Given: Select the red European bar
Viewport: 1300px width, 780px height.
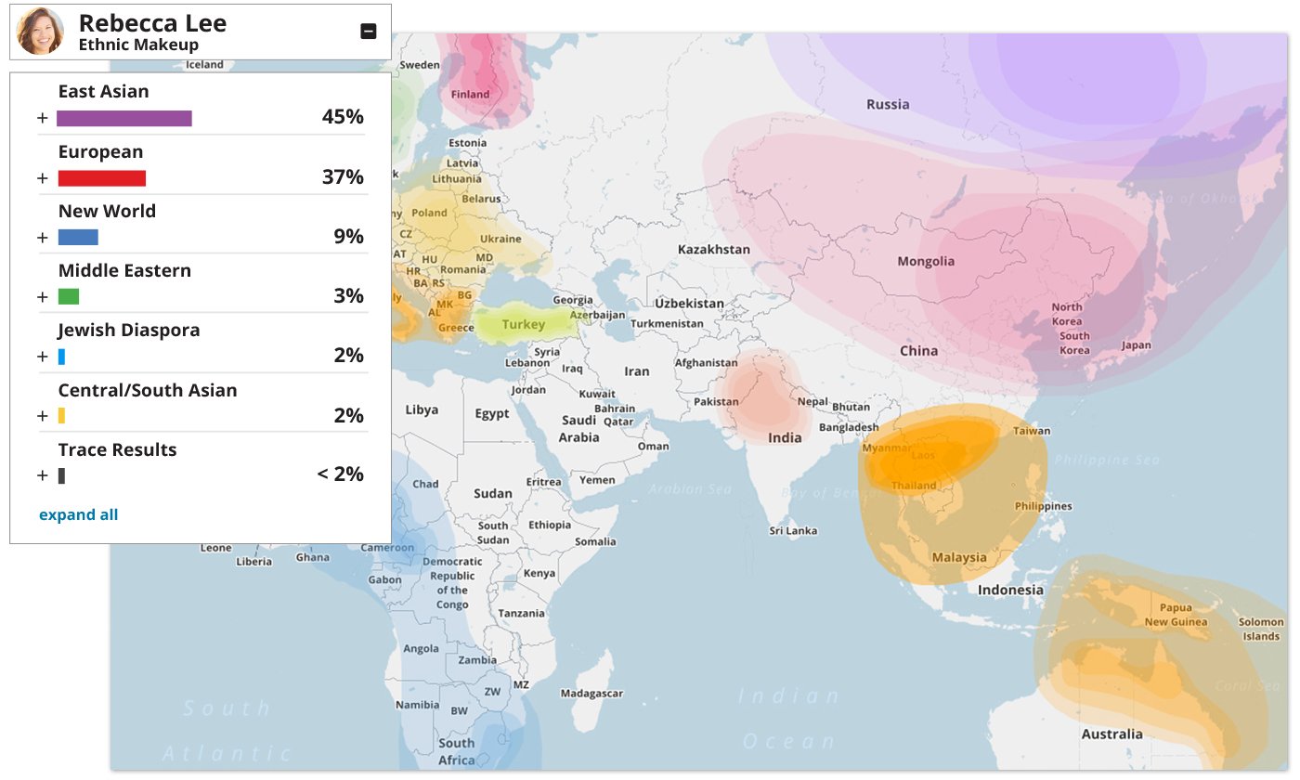Looking at the screenshot, I should click(102, 178).
